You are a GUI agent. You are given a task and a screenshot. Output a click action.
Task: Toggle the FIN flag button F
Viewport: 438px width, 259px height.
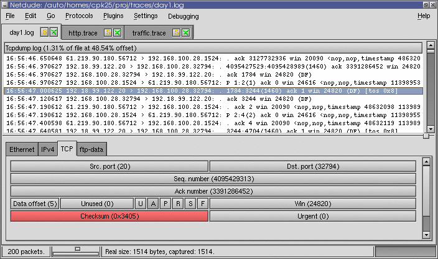click(203, 204)
